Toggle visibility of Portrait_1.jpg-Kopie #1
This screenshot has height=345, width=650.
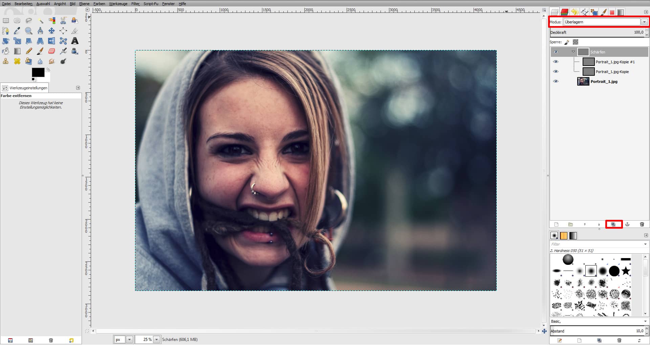click(x=556, y=62)
